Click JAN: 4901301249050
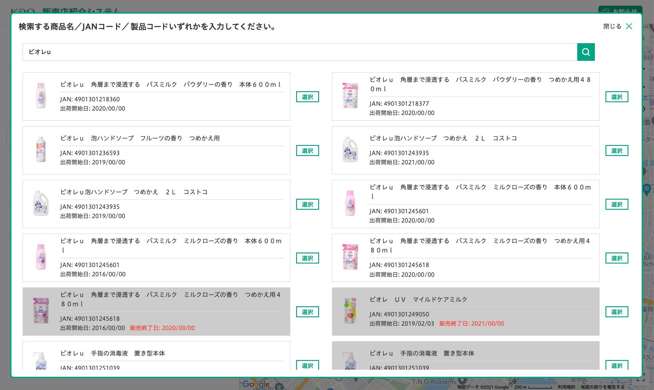 [x=399, y=314]
